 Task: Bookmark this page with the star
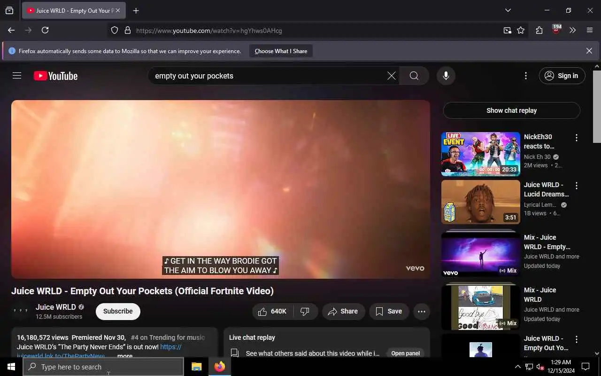[x=521, y=30]
